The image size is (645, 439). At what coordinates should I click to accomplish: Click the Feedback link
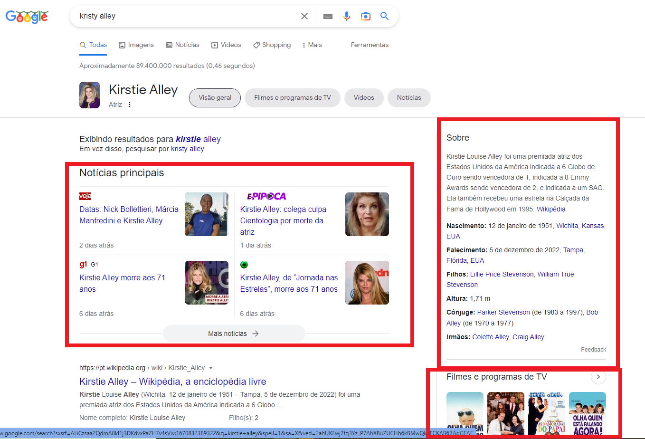593,349
